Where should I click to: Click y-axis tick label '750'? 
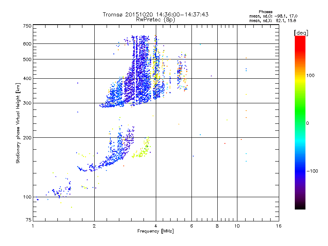[x=27, y=26]
